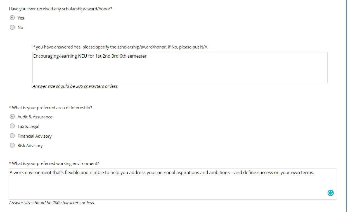This screenshot has height=212, width=348.
Task: Choose the Risk Advisory radio button
Action: 12,145
